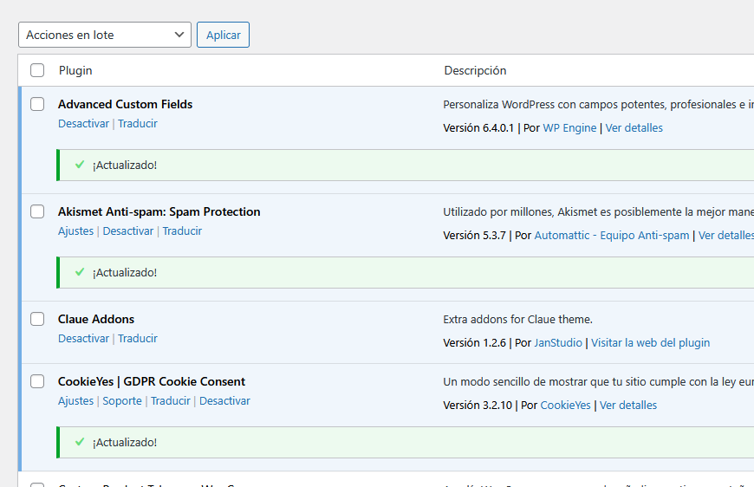Click the Advanced Custom Fields plugin name

coord(125,104)
